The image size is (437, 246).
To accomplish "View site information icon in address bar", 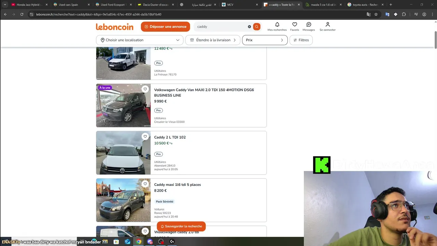I will pyautogui.click(x=31, y=14).
